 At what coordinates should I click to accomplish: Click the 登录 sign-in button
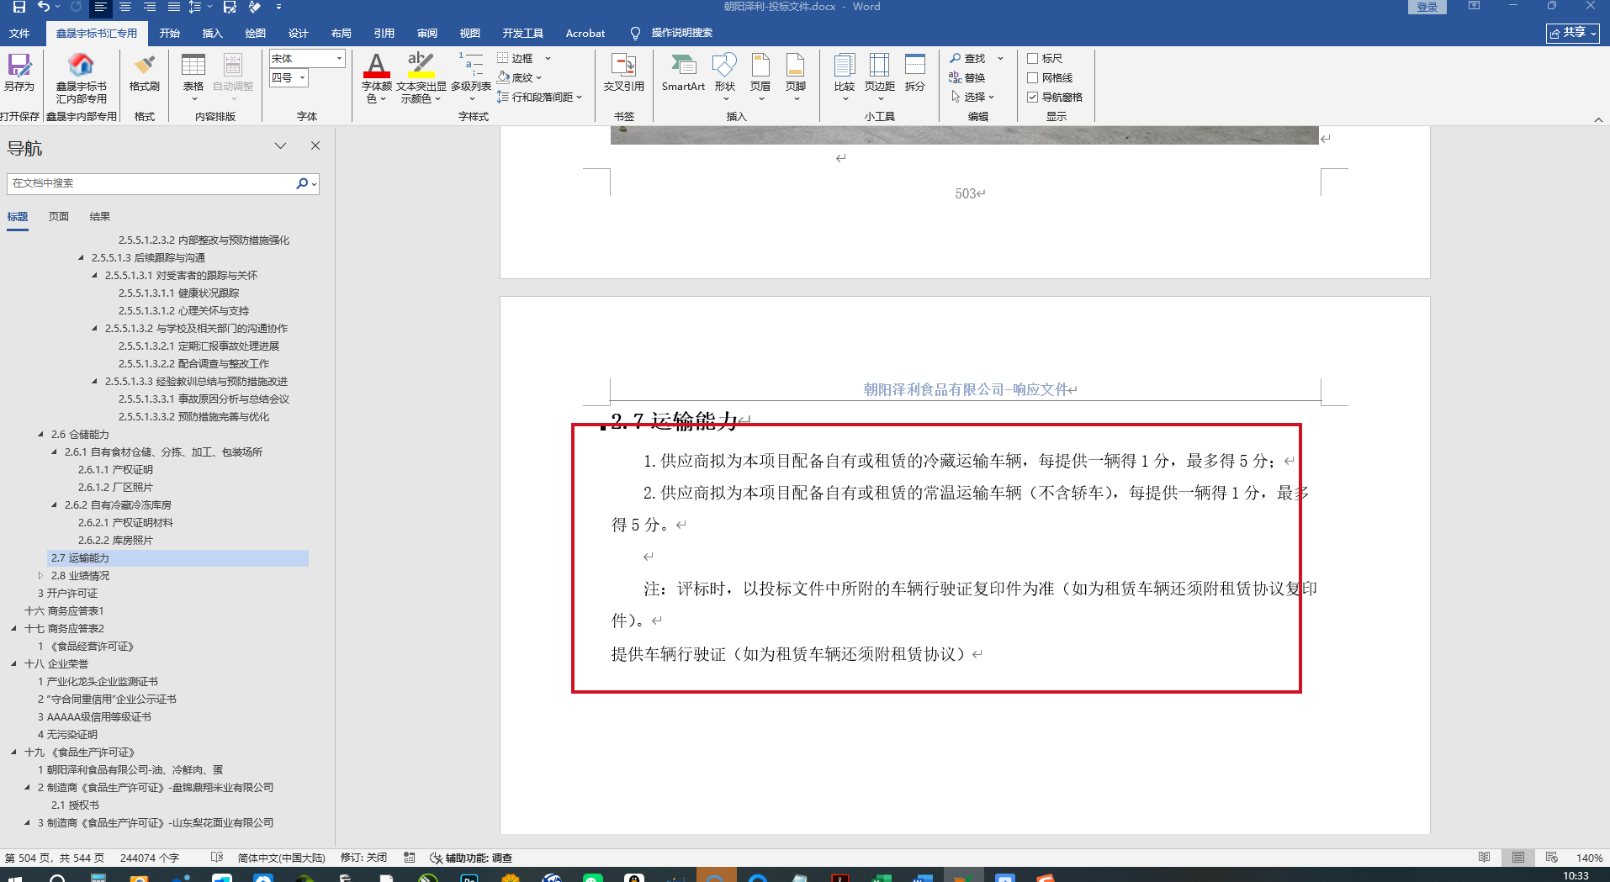1427,7
